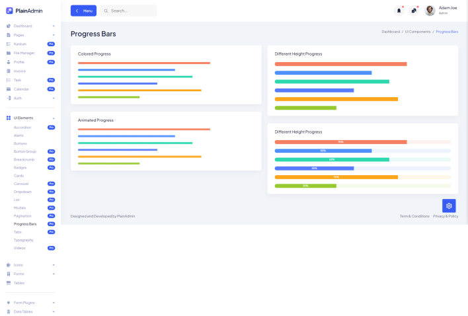Viewport: 468px width, 316px height.
Task: Open the messages chat icon
Action: 414,11
